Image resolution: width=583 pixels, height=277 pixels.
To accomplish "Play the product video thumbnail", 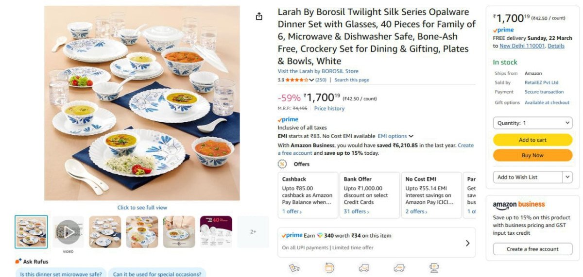I will [x=68, y=232].
